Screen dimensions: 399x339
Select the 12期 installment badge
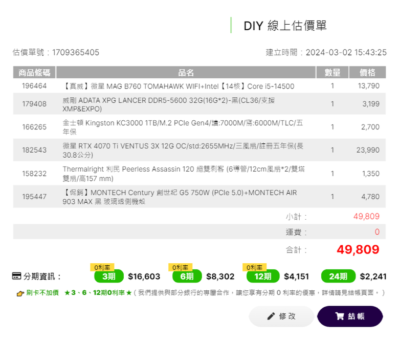[x=263, y=276]
